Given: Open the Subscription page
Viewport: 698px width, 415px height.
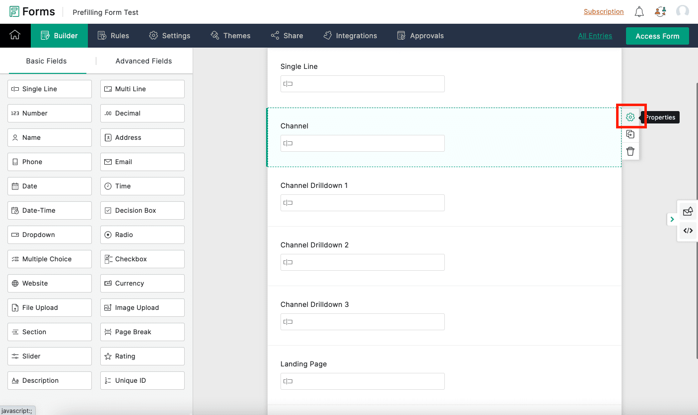Looking at the screenshot, I should tap(604, 11).
